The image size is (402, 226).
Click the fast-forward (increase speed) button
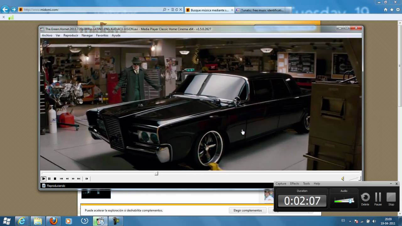point(73,179)
